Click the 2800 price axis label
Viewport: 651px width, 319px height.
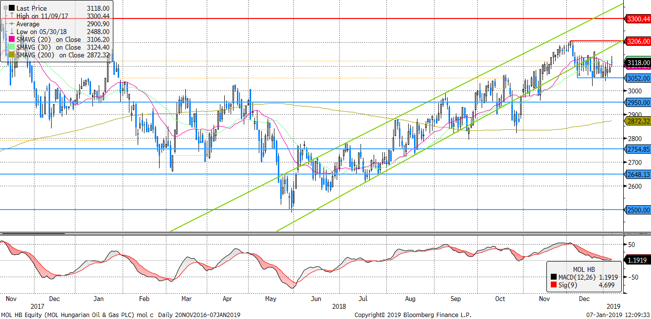(x=635, y=138)
